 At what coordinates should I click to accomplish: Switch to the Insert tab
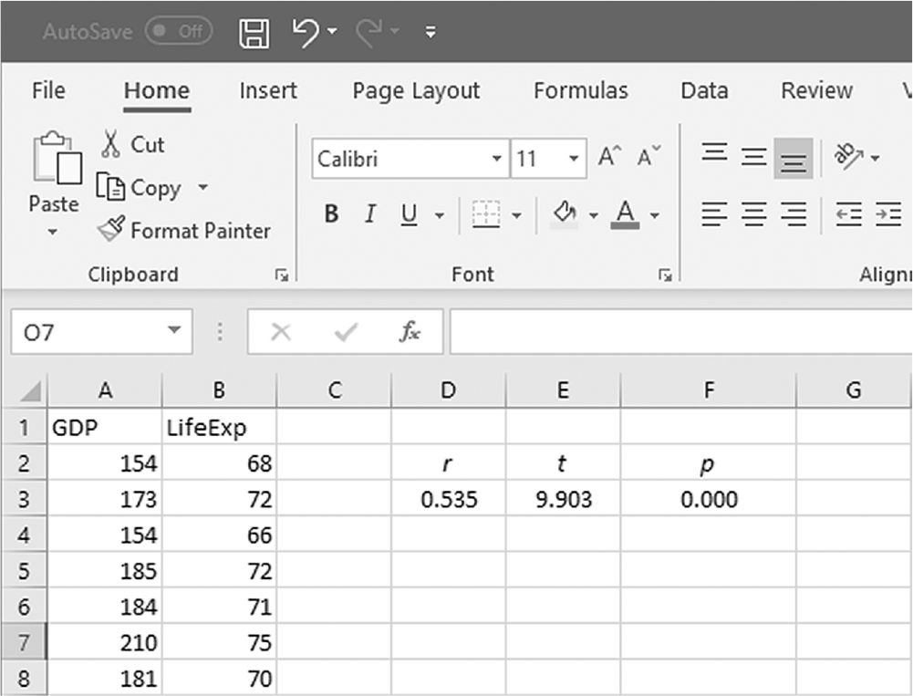(x=268, y=91)
